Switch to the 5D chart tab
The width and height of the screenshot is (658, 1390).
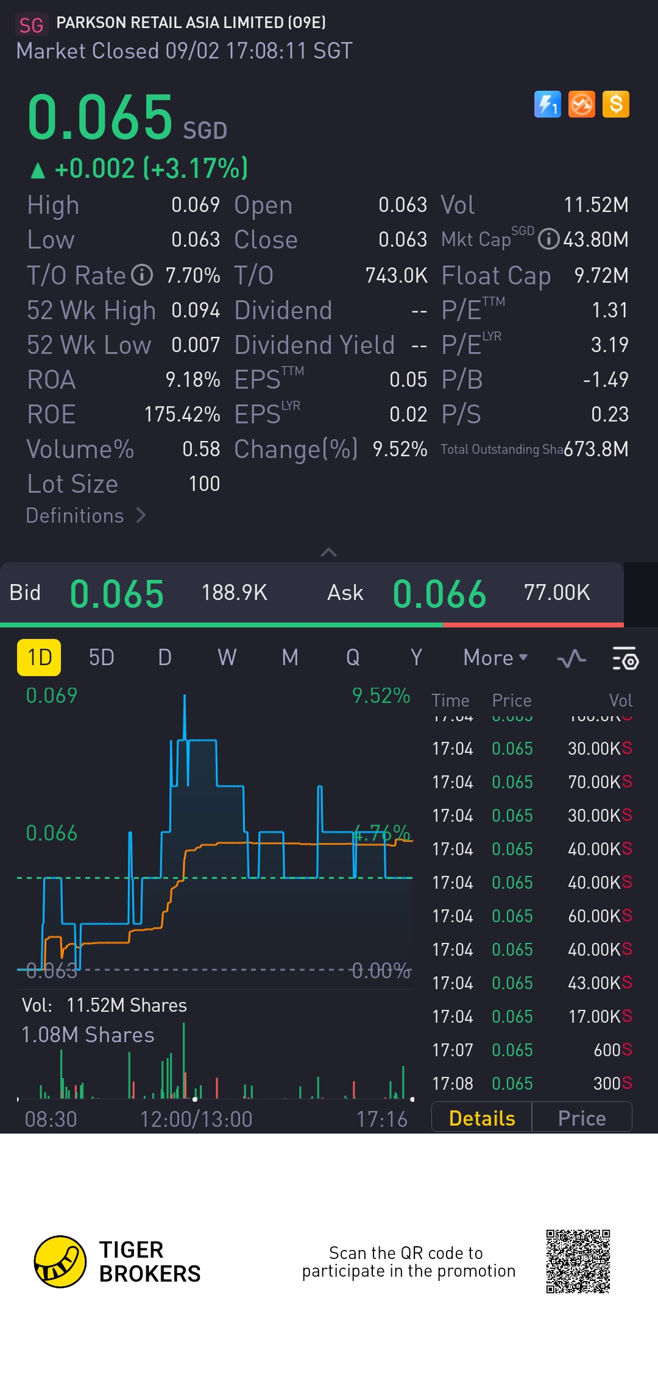(101, 658)
